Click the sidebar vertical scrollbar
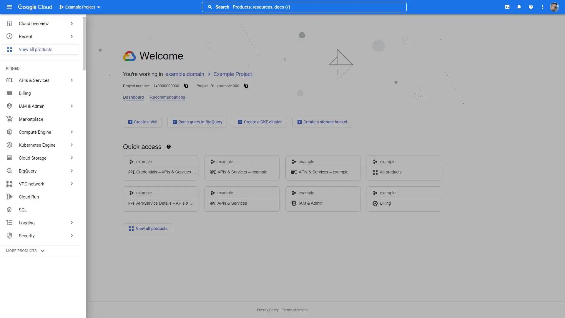 [84, 44]
